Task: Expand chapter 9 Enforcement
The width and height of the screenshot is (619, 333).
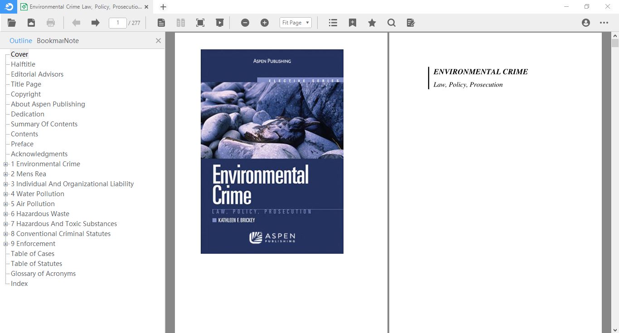Action: coord(6,244)
